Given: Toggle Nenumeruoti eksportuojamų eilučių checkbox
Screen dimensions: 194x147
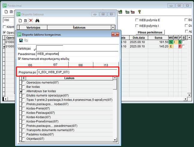Looking at the screenshot, I should [19, 59].
